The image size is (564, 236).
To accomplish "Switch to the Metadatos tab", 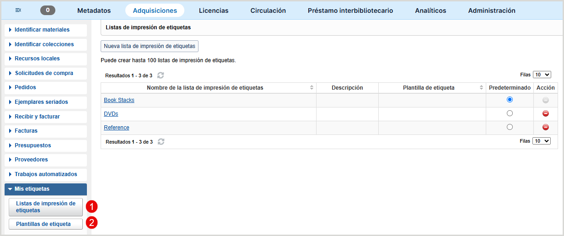I will (x=94, y=11).
